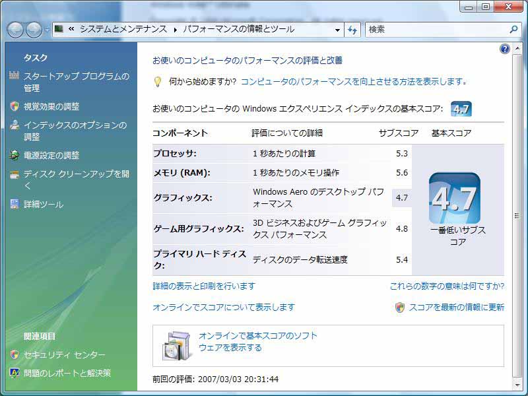Click the 前回の評価 date text

click(216, 379)
